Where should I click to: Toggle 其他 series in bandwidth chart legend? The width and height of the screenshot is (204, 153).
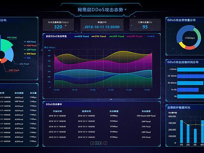click(x=151, y=36)
